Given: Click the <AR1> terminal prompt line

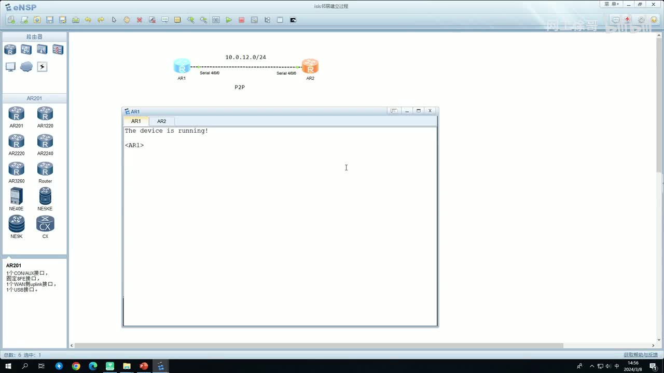Looking at the screenshot, I should (x=134, y=146).
